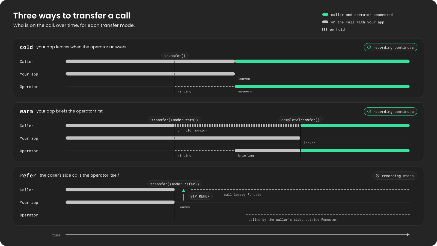Click the transfer() marker label
Screen dimensions: 437x246
(x=175, y=56)
